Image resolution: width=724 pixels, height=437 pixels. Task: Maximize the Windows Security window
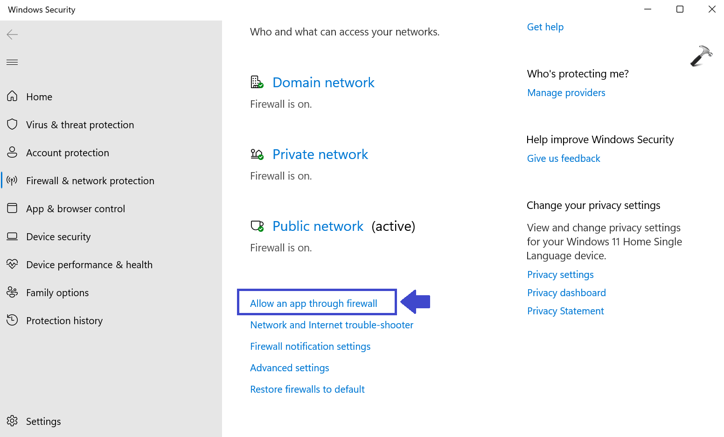pyautogui.click(x=680, y=9)
